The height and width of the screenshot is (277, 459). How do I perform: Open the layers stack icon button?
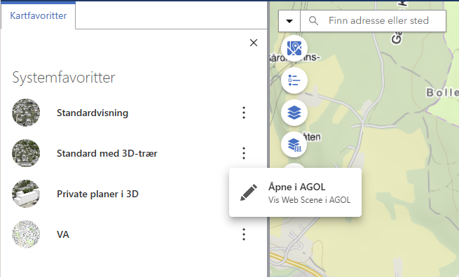[x=294, y=113]
